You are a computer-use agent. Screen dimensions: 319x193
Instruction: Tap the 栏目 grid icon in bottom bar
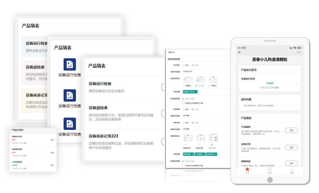coord(270,169)
